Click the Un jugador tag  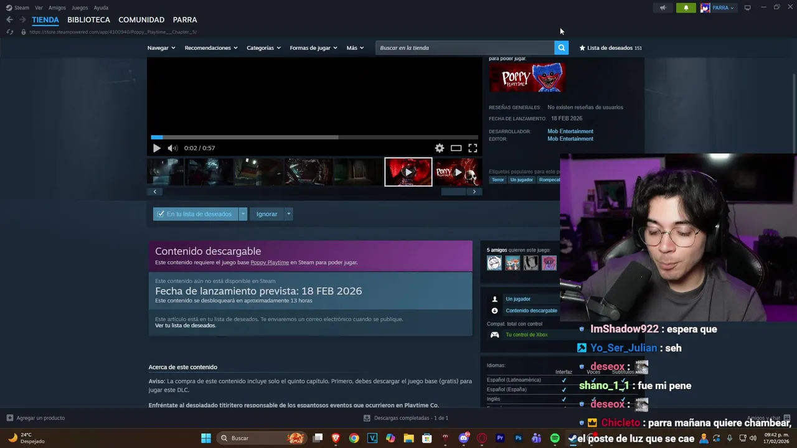click(521, 180)
